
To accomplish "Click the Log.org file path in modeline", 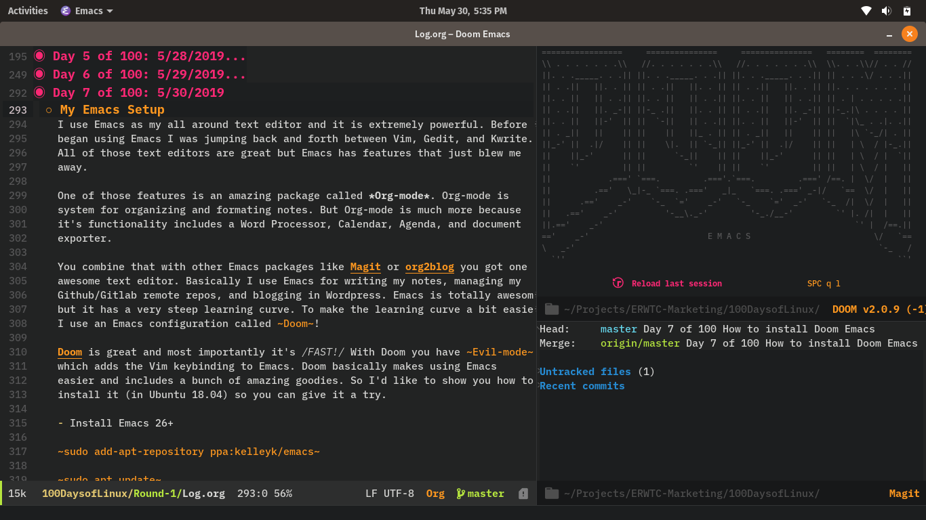I will pyautogui.click(x=134, y=494).
